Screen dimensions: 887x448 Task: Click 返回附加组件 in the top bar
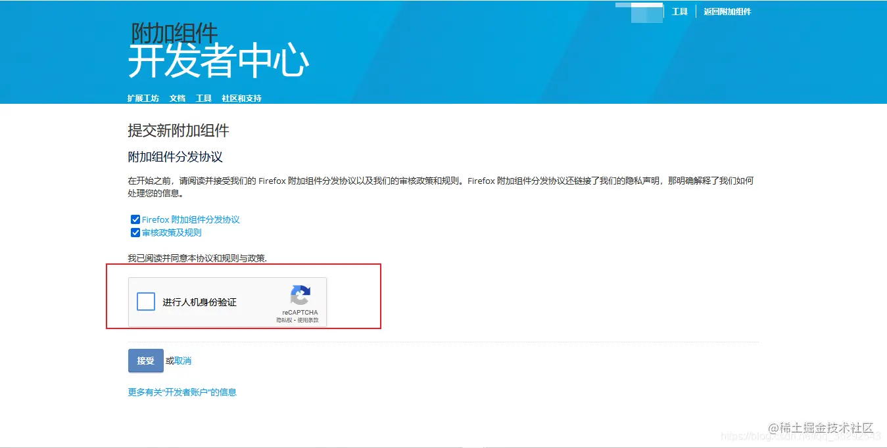click(x=727, y=12)
